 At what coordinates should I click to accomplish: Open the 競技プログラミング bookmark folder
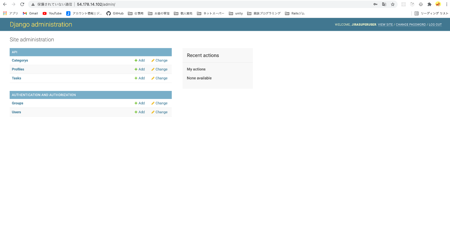pos(264,13)
